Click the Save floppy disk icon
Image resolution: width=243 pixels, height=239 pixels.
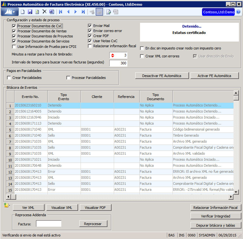[30, 12]
